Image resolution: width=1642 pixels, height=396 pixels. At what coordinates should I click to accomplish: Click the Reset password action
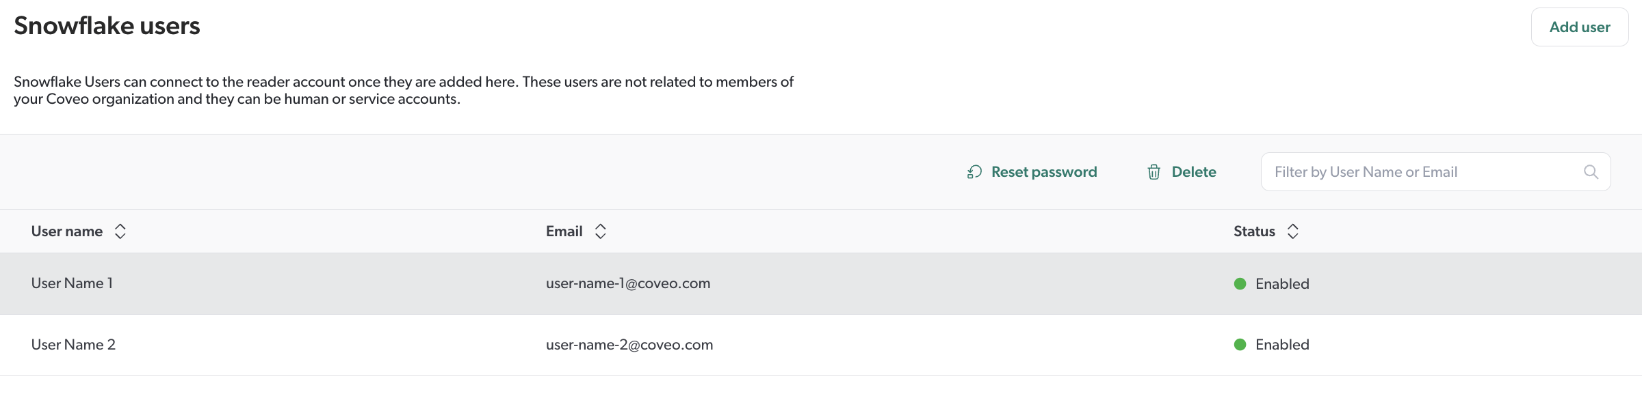click(1045, 172)
